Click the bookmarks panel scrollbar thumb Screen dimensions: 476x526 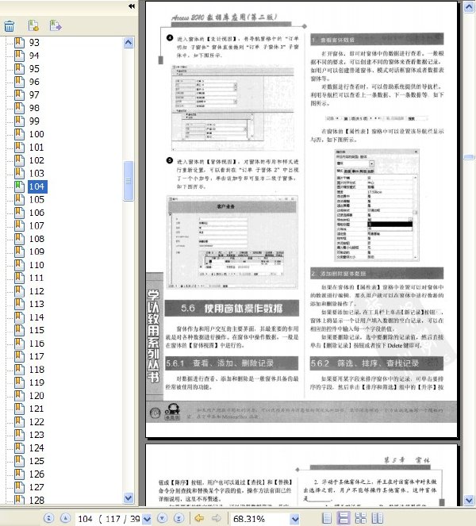(129, 181)
